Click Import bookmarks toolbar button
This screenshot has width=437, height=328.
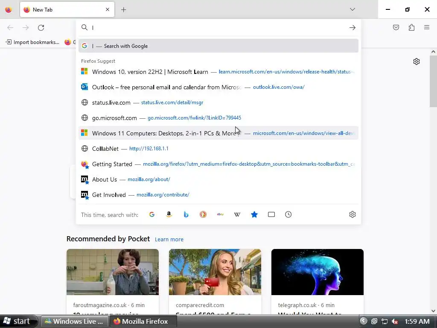coord(32,42)
